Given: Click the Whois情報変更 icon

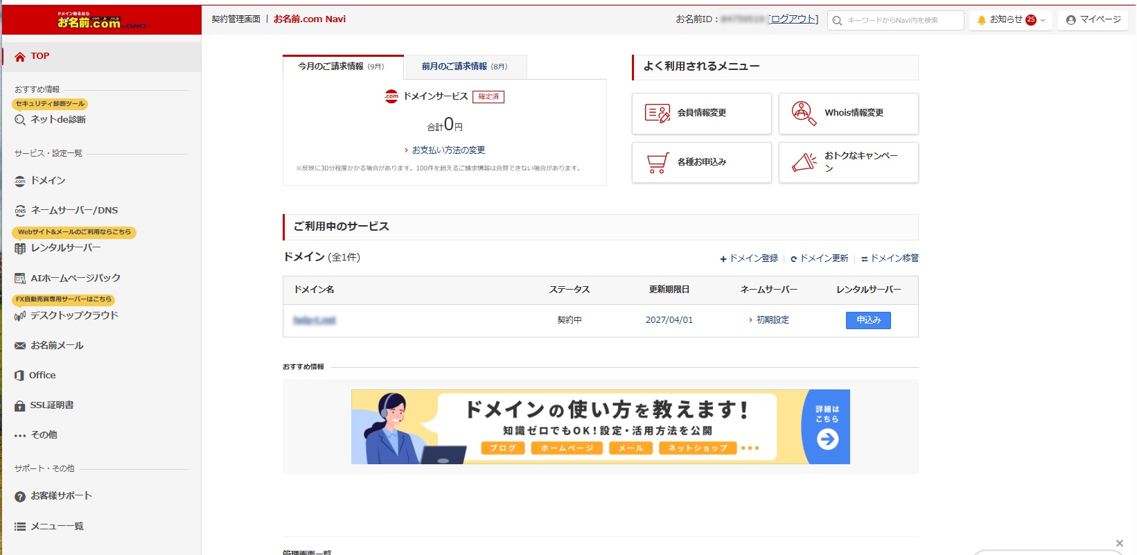Looking at the screenshot, I should pos(804,113).
